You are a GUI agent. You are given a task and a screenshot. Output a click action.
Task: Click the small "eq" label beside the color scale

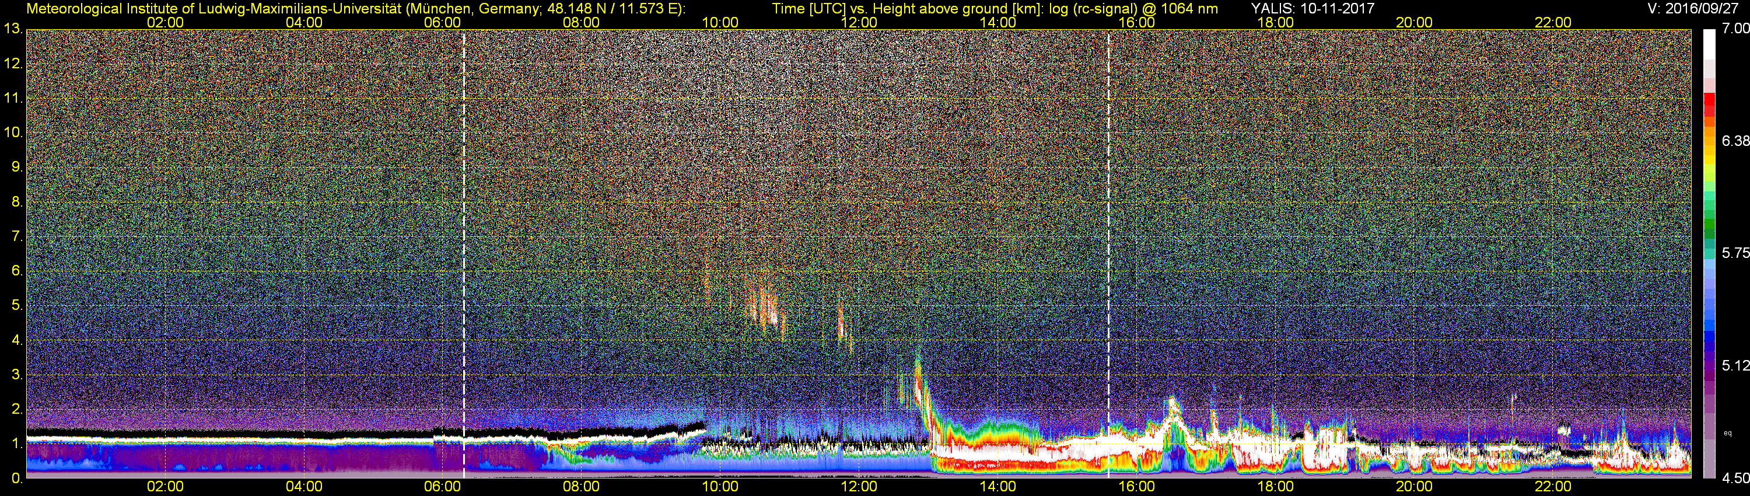[x=1728, y=433]
